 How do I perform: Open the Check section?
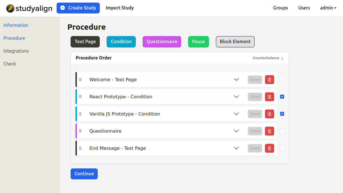coord(10,64)
